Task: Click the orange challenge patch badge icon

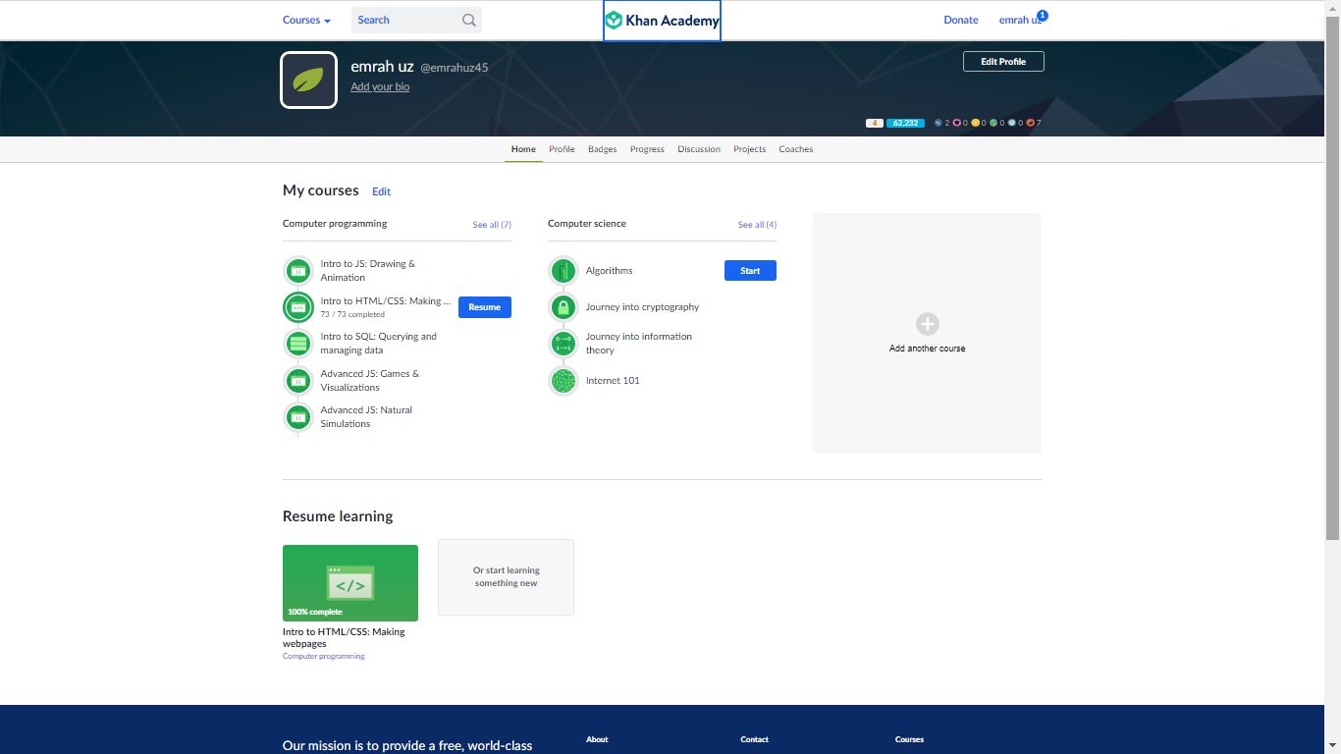Action: click(x=1031, y=123)
